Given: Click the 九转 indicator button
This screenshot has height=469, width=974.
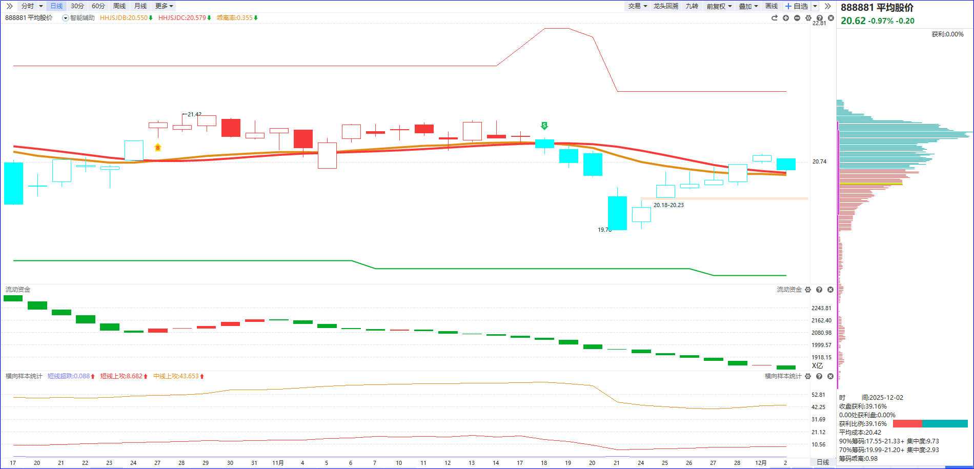Looking at the screenshot, I should (692, 6).
